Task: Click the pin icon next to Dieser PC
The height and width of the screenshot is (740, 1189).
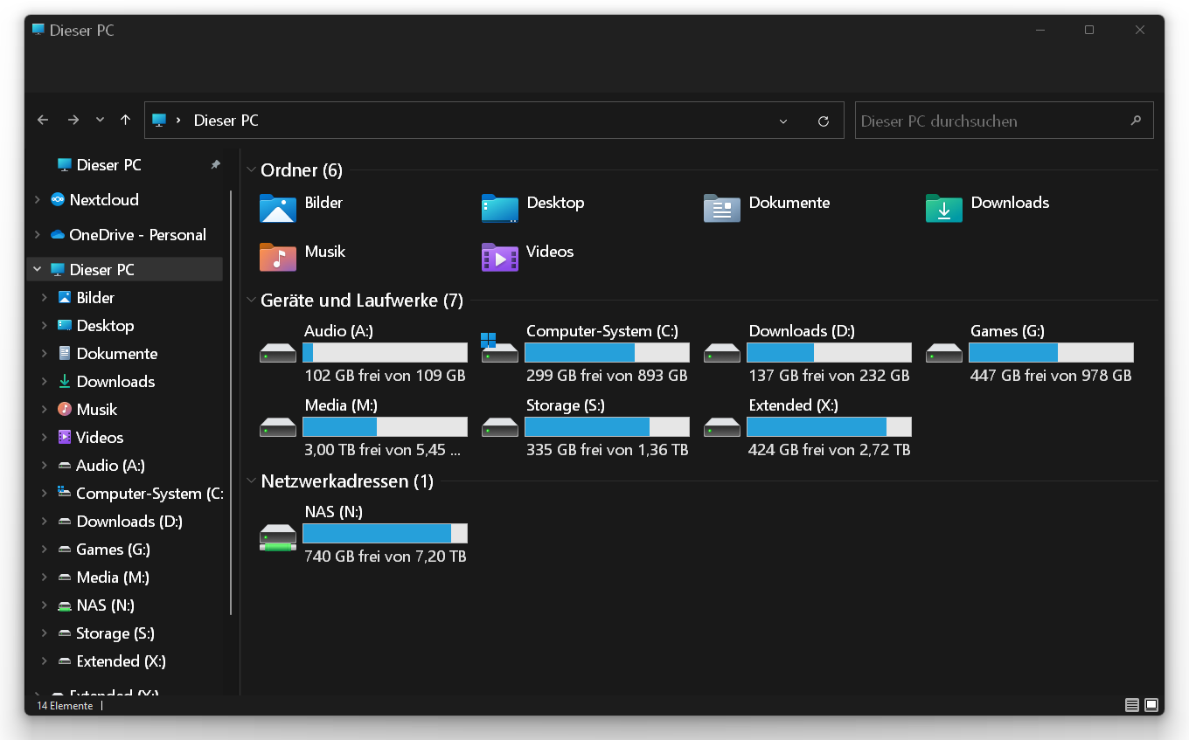Action: [x=215, y=165]
